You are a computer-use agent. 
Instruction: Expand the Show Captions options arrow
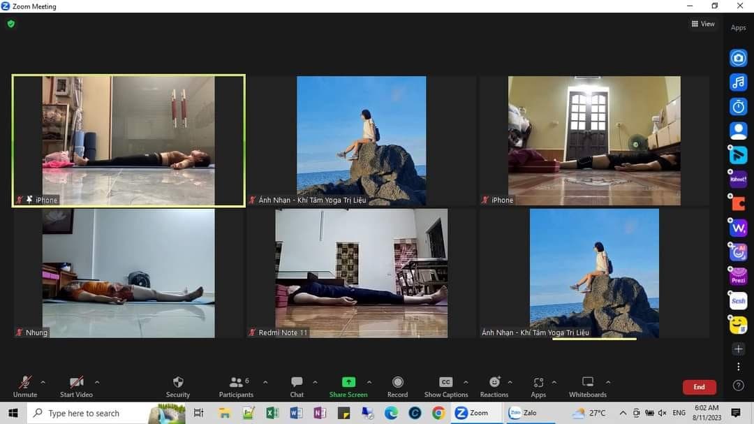click(x=466, y=382)
